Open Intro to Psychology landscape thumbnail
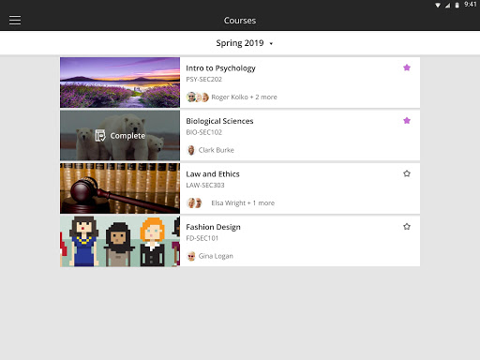 120,82
